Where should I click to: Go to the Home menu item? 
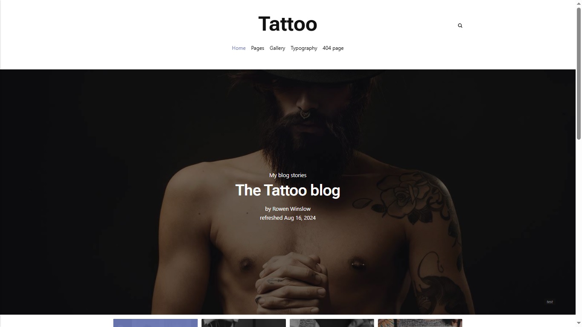(x=239, y=48)
